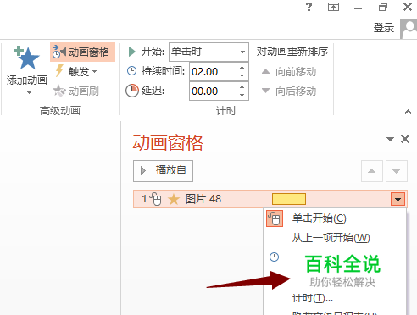
Task: Open the Add Animation (添加动画) gallery
Action: point(27,70)
